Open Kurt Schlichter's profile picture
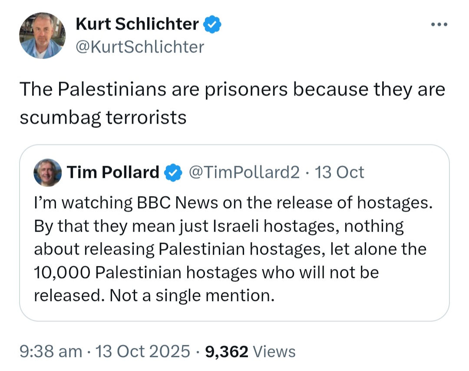The width and height of the screenshot is (469, 371). coord(43,36)
